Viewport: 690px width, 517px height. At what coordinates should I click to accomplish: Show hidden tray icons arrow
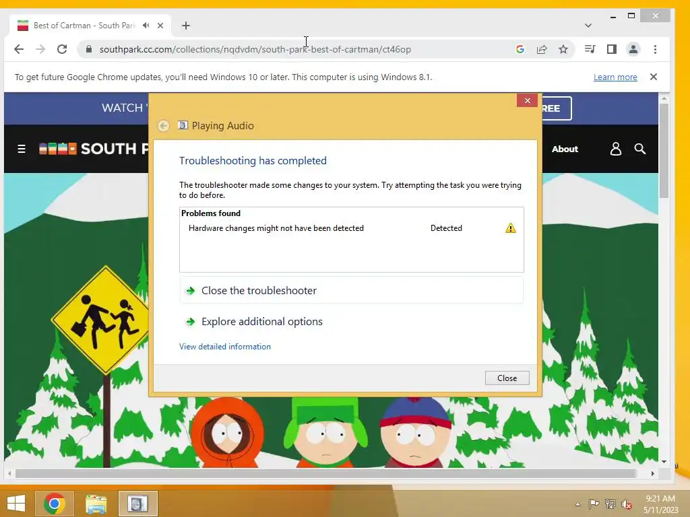click(x=577, y=504)
